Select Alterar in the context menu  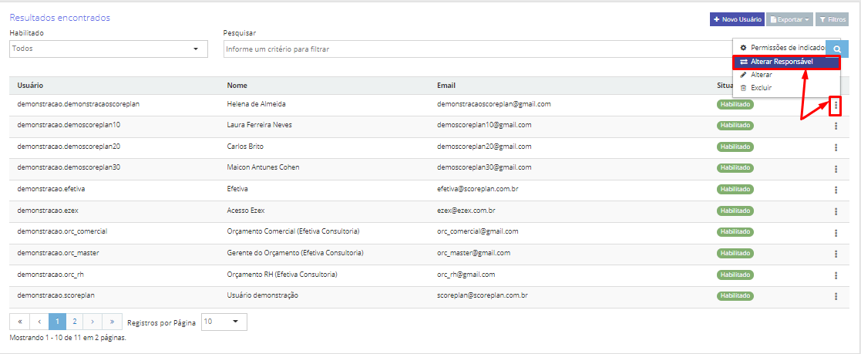click(786, 75)
